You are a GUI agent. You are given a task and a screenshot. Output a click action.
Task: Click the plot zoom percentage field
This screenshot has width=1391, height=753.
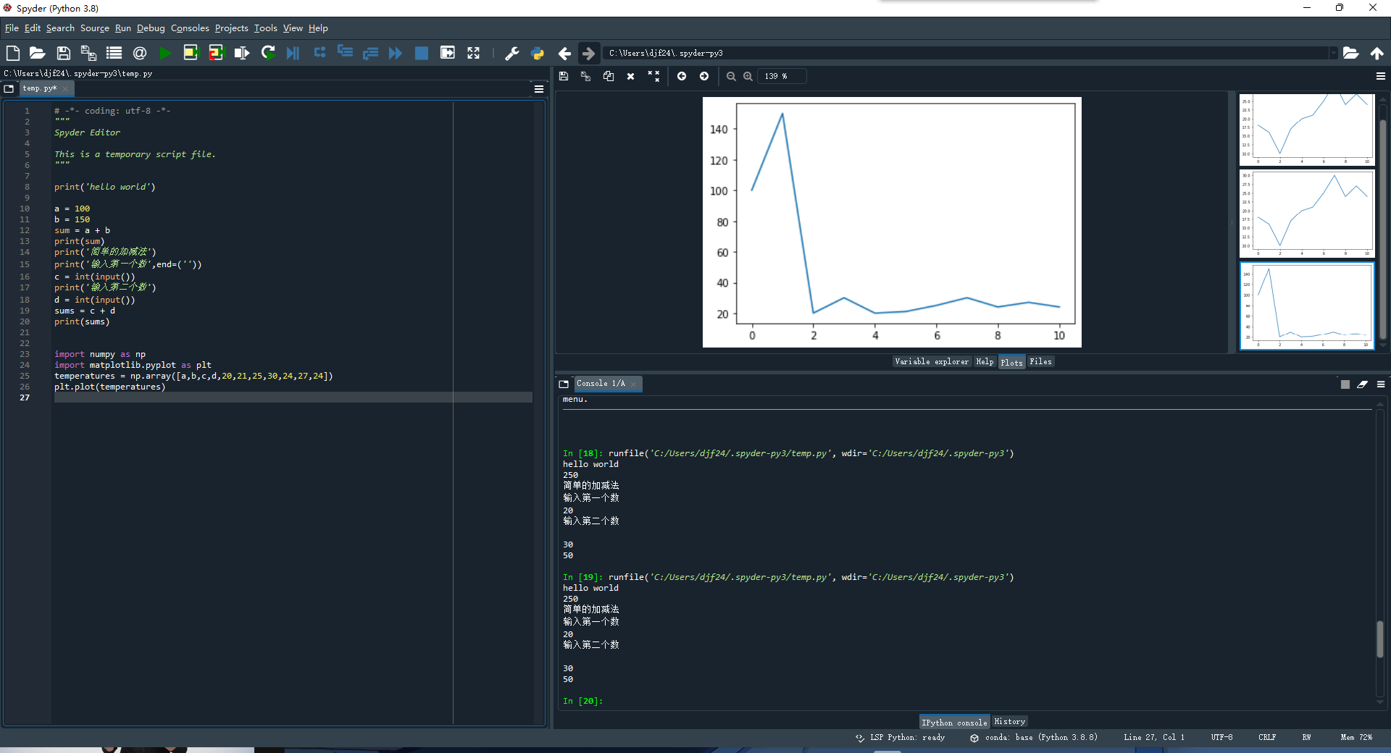[x=782, y=76]
